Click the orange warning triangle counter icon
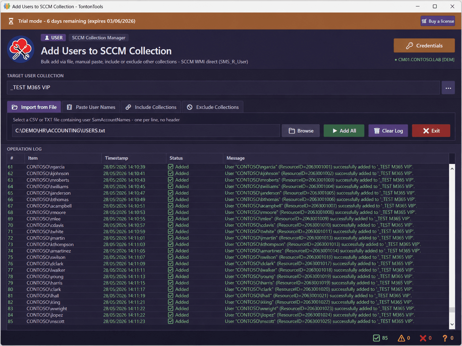Viewport: 462px width, 346px height. 401,338
